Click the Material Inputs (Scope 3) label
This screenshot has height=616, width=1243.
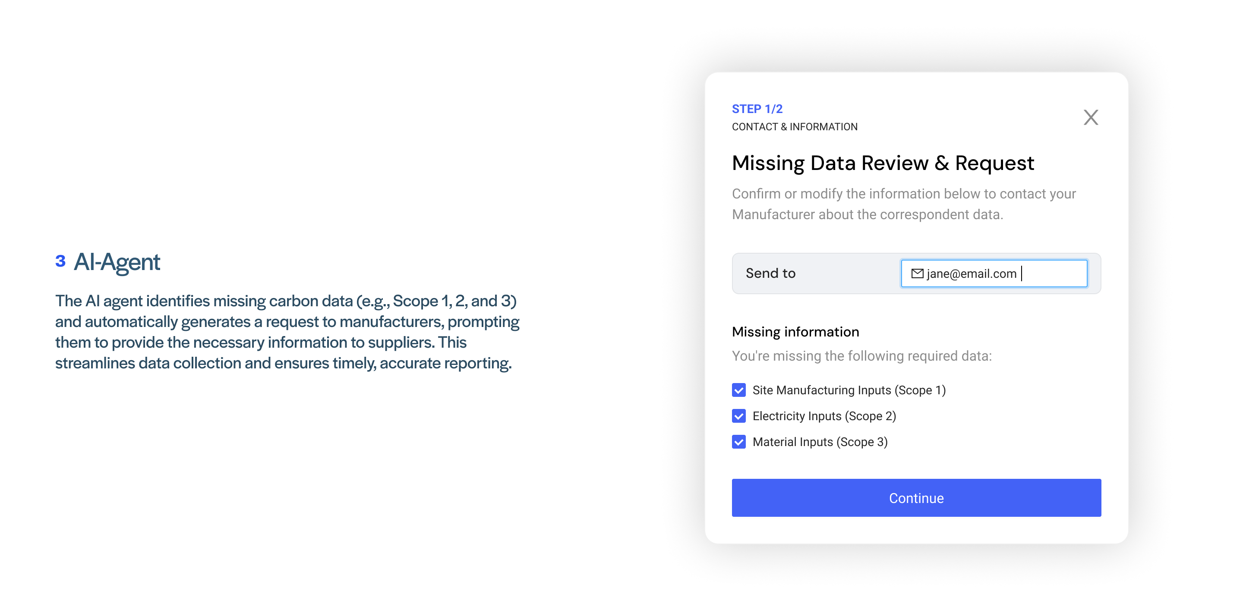(820, 442)
